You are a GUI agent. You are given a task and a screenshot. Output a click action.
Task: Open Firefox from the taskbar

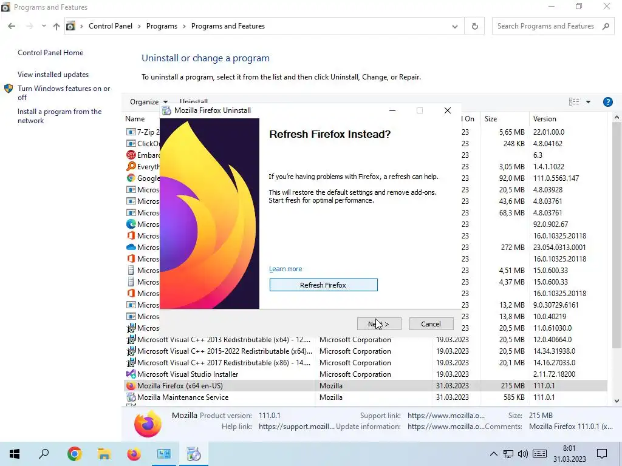[134, 454]
